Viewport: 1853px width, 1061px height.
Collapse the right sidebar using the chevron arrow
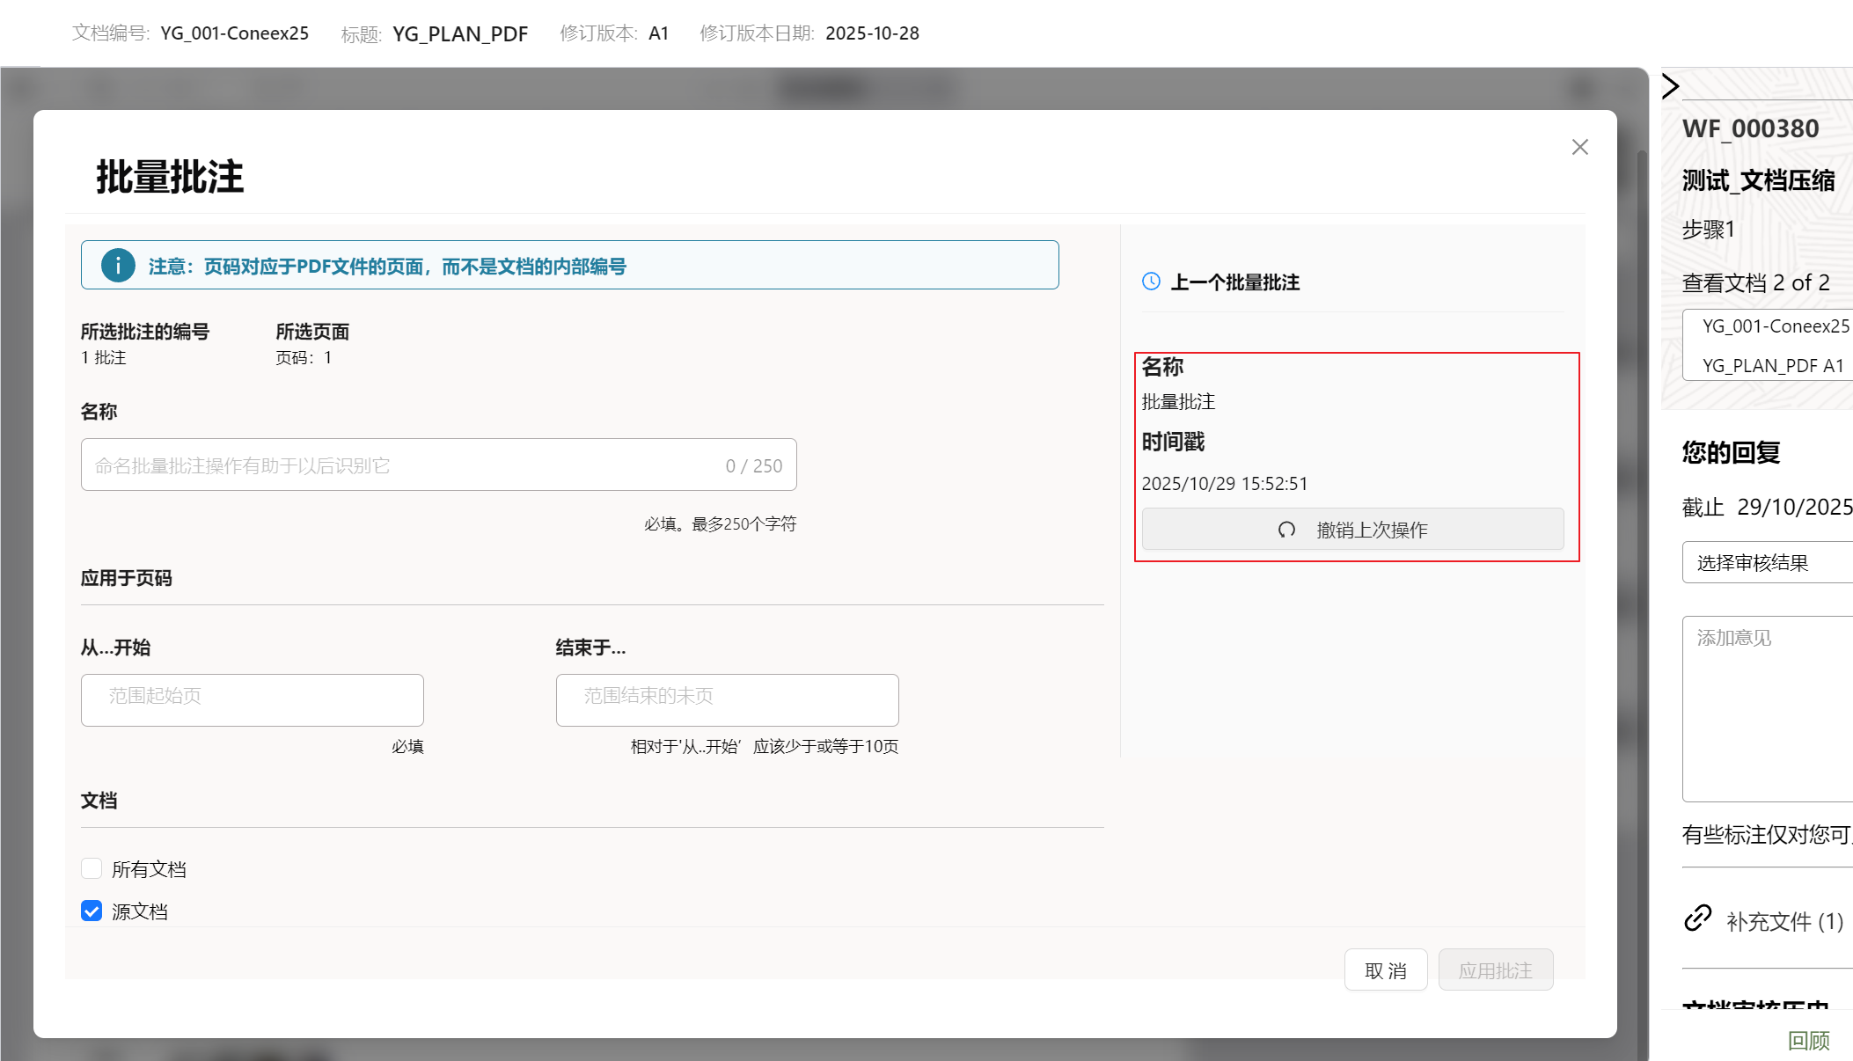[x=1670, y=86]
